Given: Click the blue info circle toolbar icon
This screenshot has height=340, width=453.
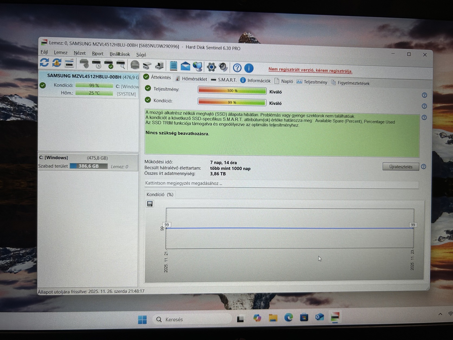Looking at the screenshot, I should click(249, 68).
